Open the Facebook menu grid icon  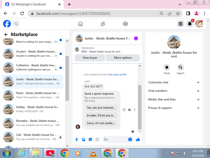click(x=181, y=24)
